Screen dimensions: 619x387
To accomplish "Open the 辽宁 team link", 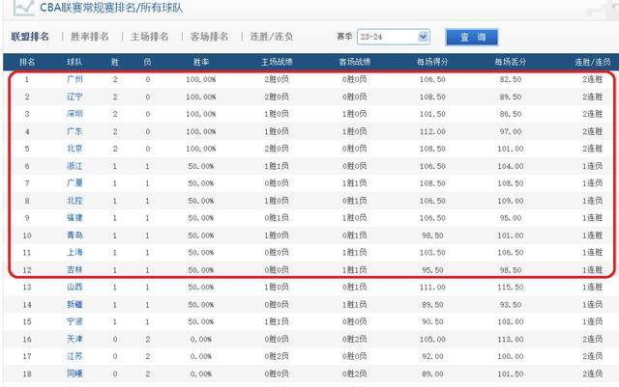I will click(74, 97).
